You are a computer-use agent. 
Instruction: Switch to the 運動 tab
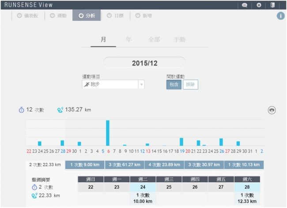tap(58, 15)
